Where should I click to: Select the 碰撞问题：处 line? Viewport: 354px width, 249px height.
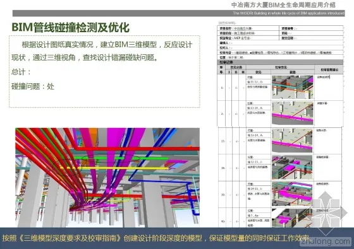point(33,86)
